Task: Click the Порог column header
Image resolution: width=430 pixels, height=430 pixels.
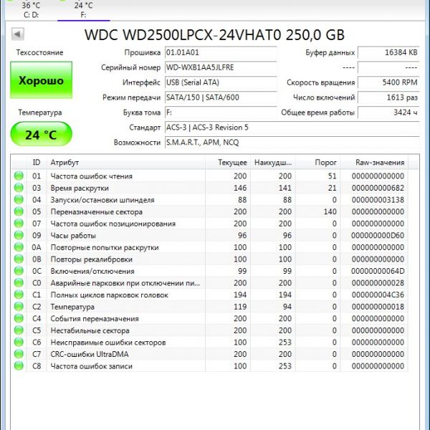Action: pyautogui.click(x=317, y=163)
